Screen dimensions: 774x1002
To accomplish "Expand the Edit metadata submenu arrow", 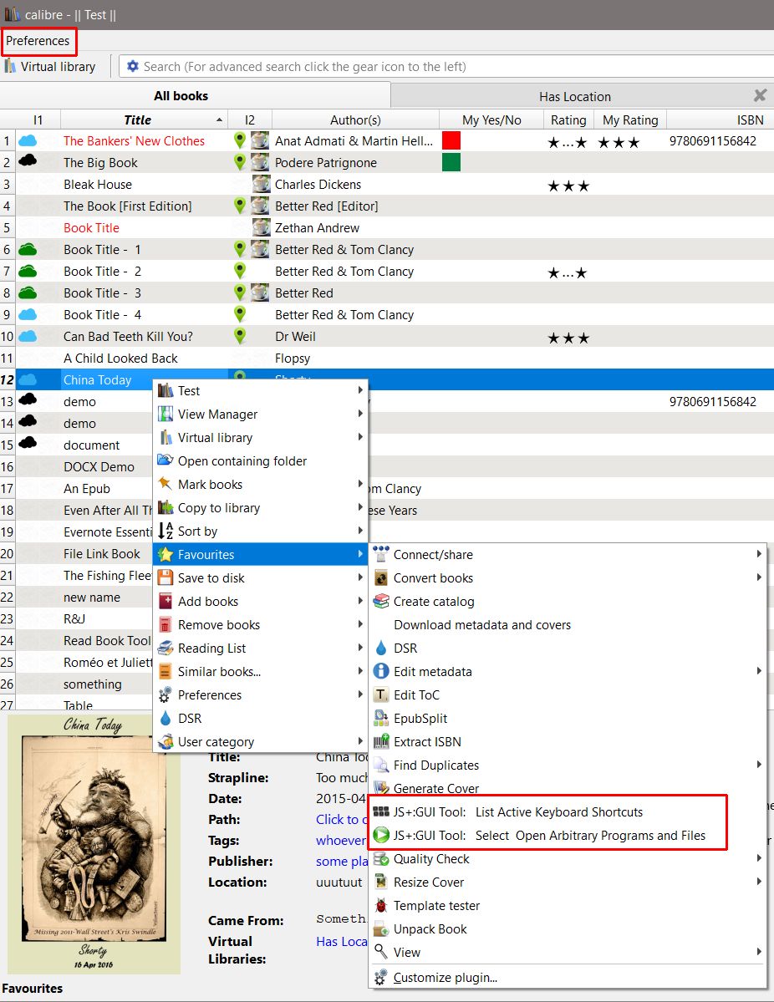I will point(759,671).
